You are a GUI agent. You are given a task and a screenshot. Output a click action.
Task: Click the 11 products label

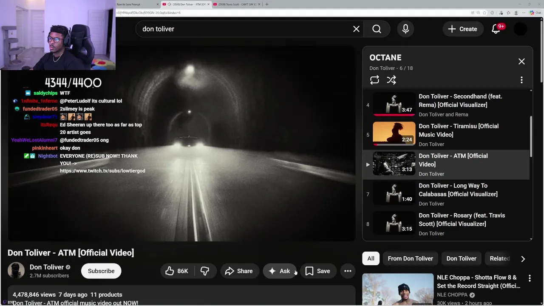106,295
